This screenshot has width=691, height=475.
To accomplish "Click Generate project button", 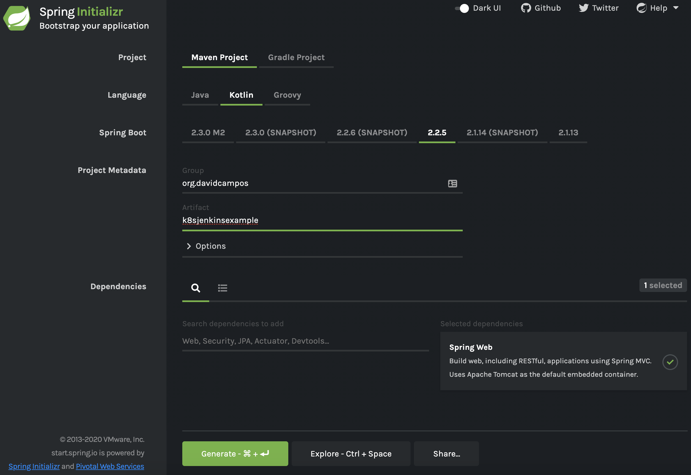I will click(235, 453).
